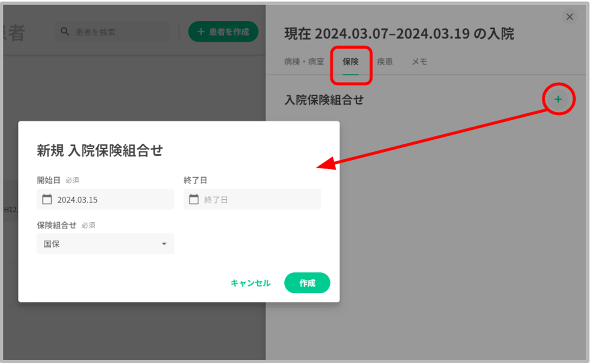The height and width of the screenshot is (363, 590).
Task: Click the 現在 2024.03.07–2024.03.19 の入院 heading
Action: tap(399, 34)
